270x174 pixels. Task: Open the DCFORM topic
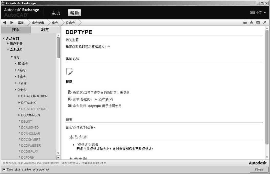tap(28, 157)
